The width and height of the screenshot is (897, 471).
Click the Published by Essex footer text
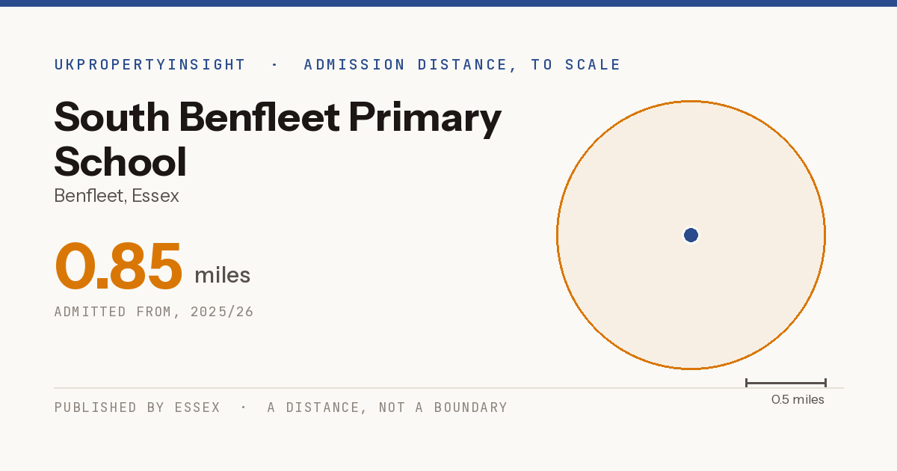(138, 407)
